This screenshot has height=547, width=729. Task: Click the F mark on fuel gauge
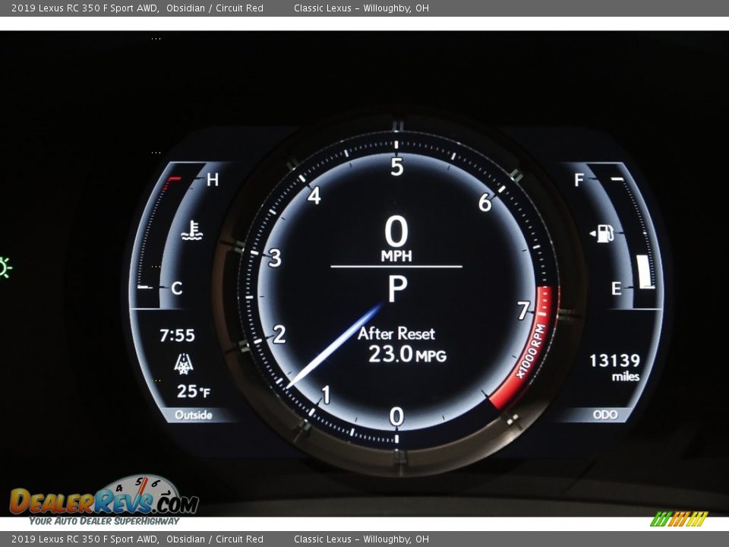(579, 179)
